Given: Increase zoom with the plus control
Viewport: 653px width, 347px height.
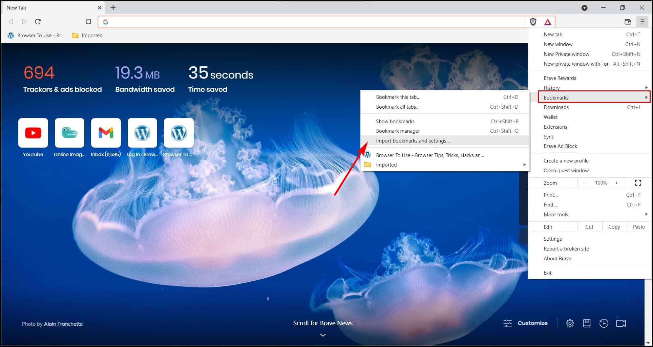Looking at the screenshot, I should point(616,183).
